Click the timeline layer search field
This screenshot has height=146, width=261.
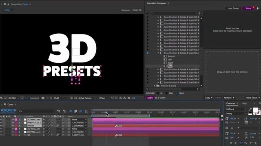point(37,111)
